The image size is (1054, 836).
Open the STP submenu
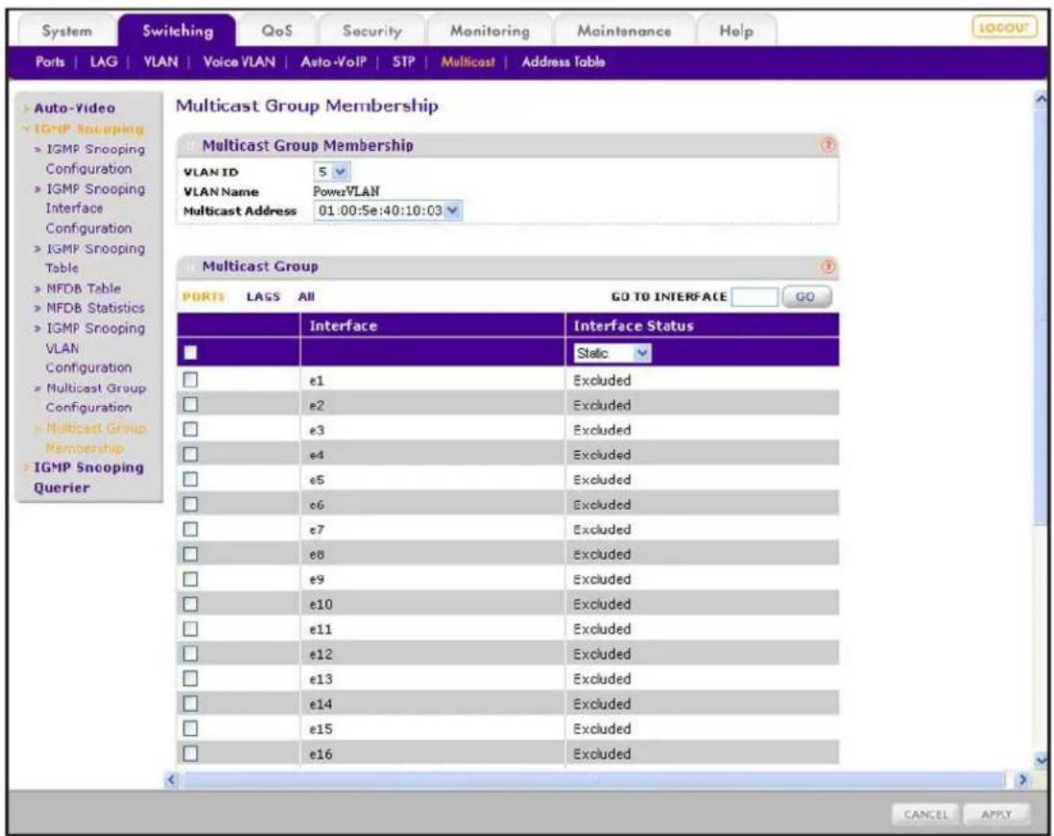click(403, 61)
